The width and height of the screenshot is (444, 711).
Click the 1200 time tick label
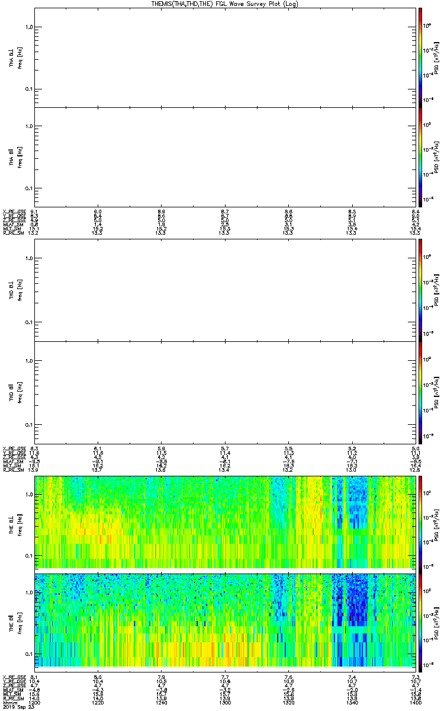(x=35, y=703)
